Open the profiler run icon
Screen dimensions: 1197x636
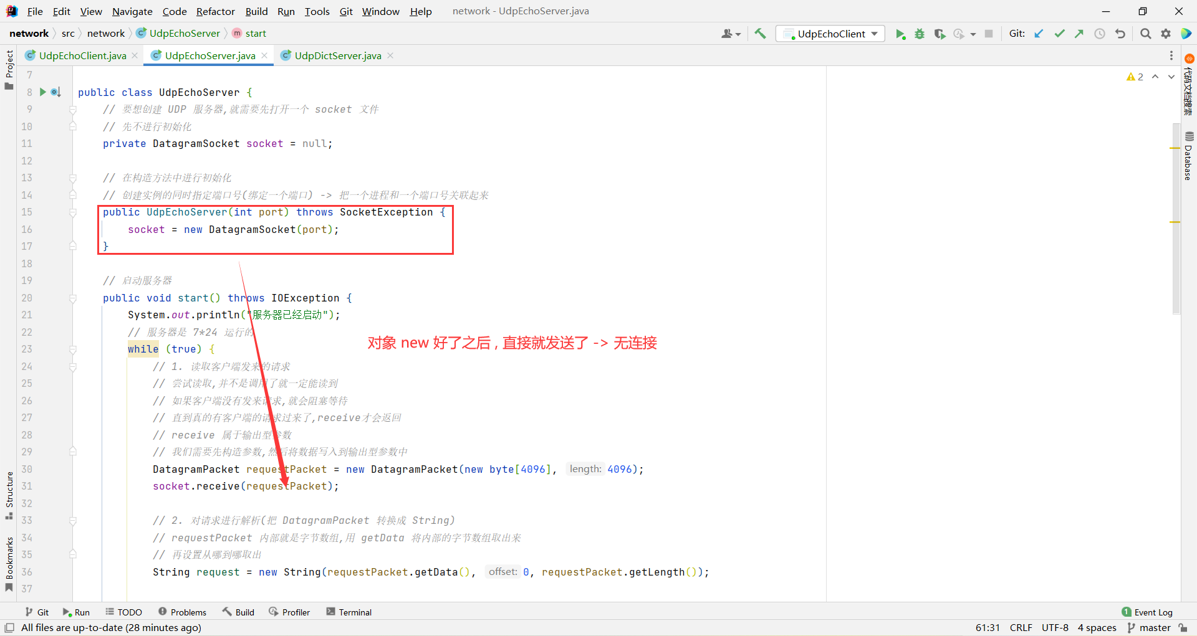(959, 34)
